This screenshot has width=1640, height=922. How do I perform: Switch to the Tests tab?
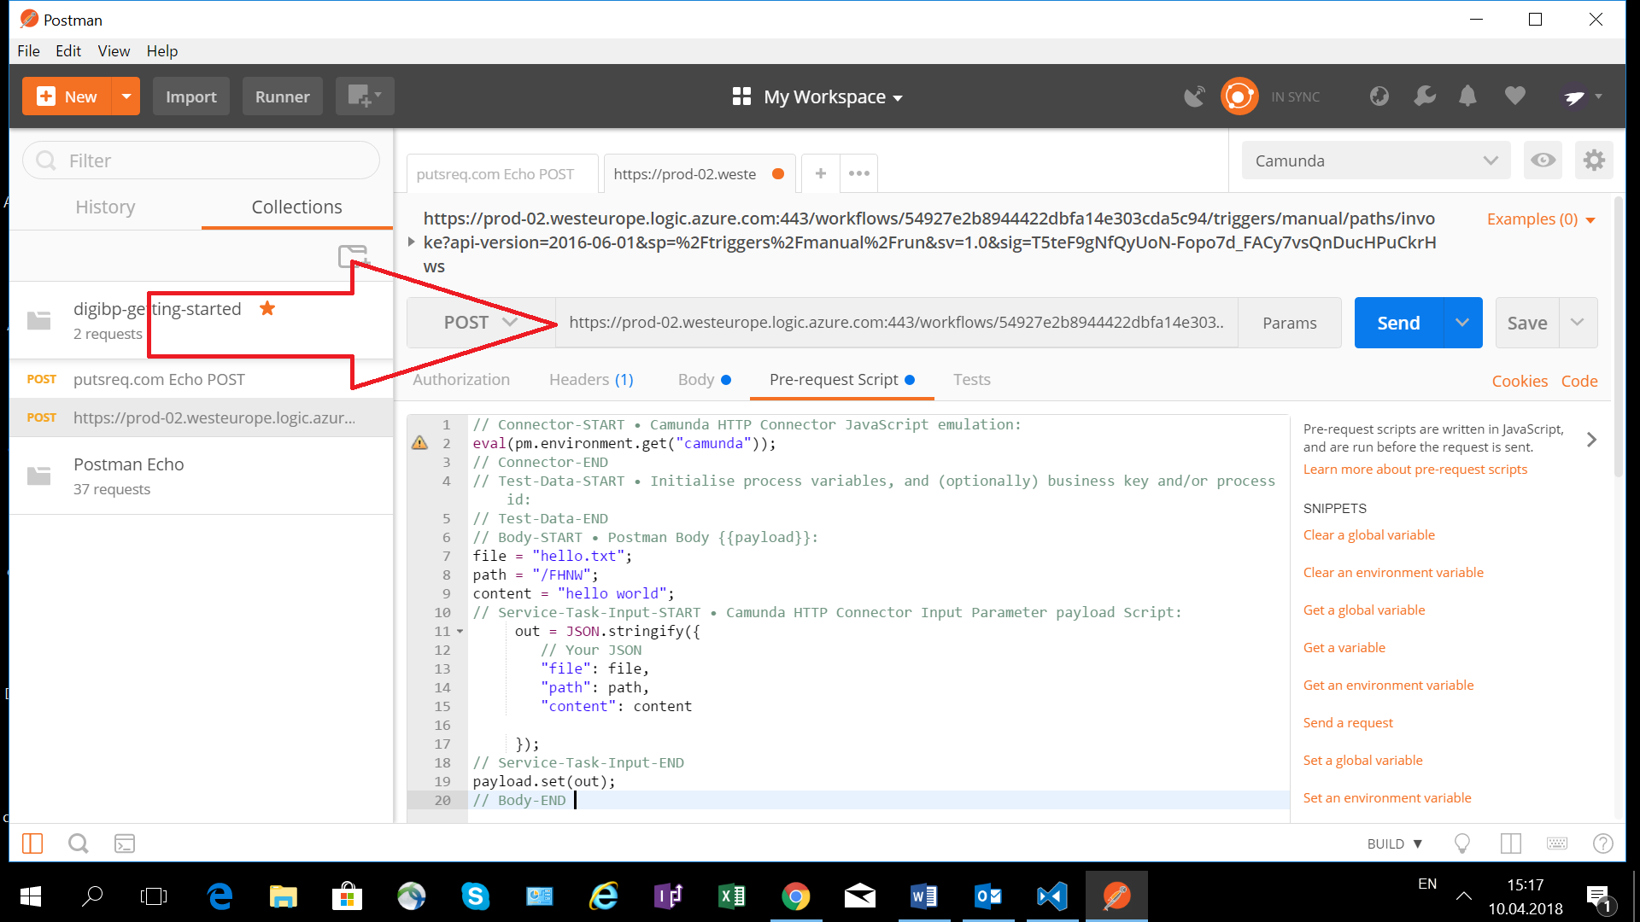[971, 380]
